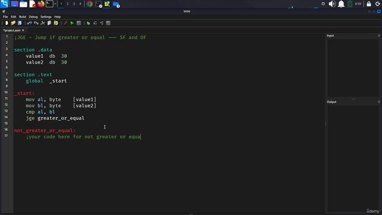Image resolution: width=382 pixels, height=215 pixels.
Task: Open the terminal emulator from the panel
Action: pyautogui.click(x=50, y=4)
